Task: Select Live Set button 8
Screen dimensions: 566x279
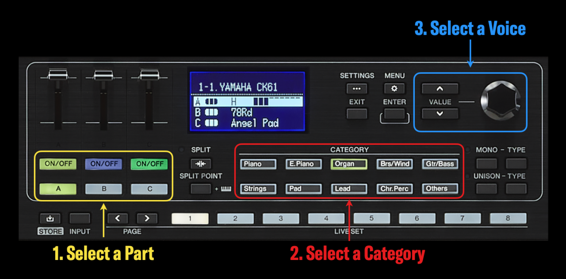Action: coord(508,218)
